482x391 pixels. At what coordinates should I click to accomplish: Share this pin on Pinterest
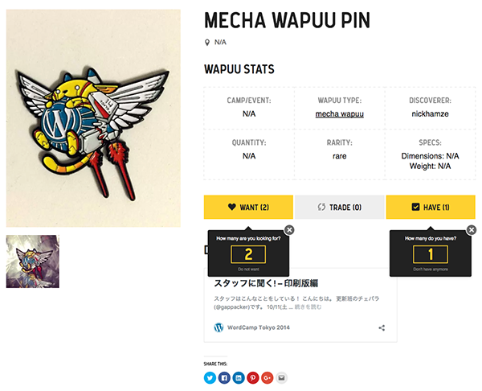click(x=253, y=378)
